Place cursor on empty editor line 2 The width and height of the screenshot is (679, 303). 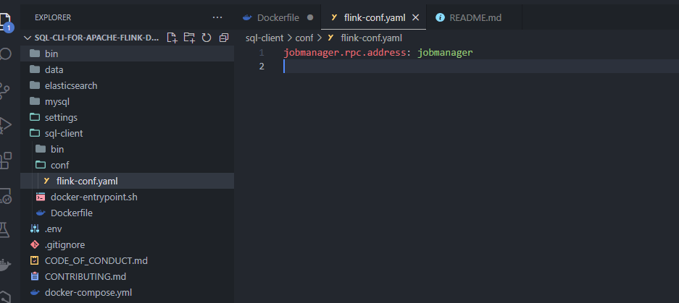pos(480,66)
